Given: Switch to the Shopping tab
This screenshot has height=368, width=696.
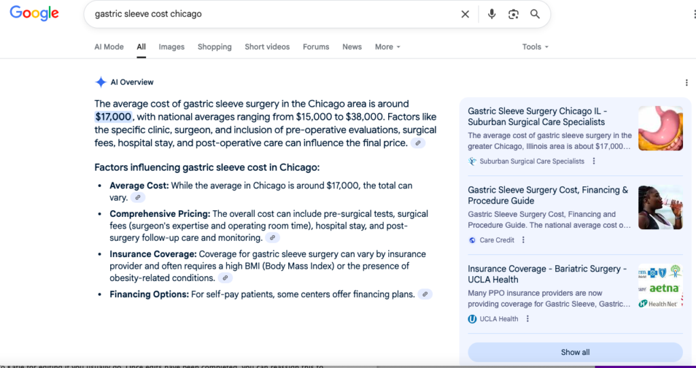Looking at the screenshot, I should click(x=214, y=47).
